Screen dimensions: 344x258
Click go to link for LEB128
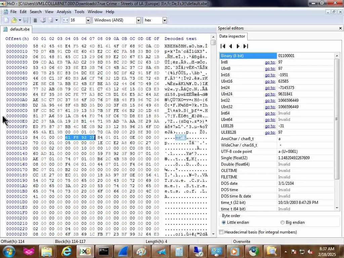270,126
